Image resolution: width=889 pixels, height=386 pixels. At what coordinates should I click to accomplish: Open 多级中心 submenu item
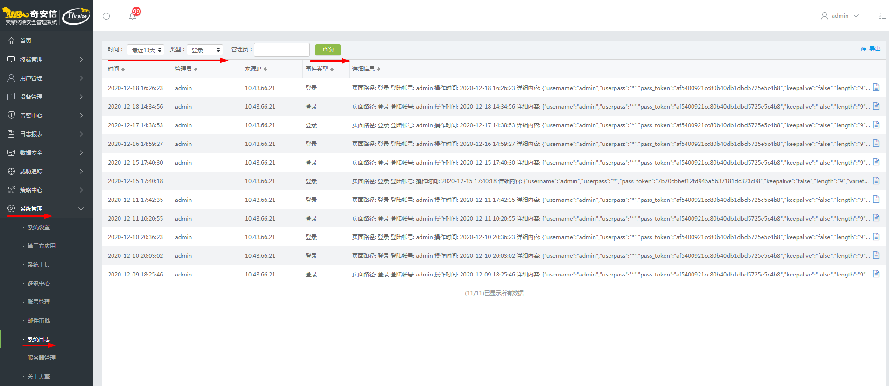[39, 283]
